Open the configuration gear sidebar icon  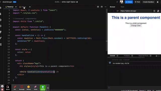1,26
